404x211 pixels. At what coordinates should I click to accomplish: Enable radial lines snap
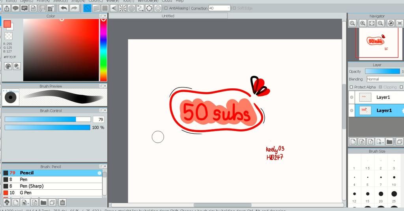point(123,8)
